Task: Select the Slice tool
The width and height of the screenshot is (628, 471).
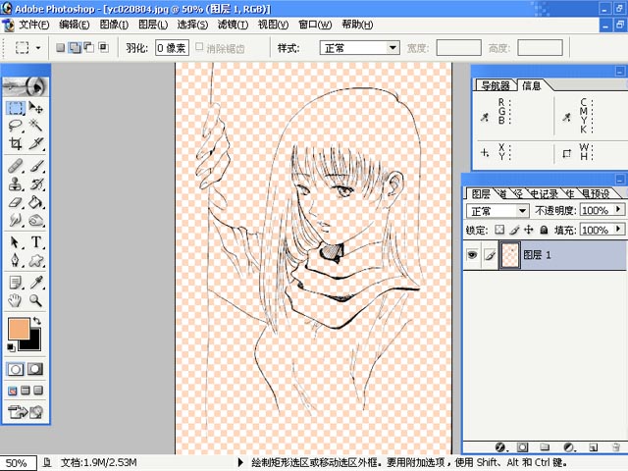Action: [x=36, y=143]
